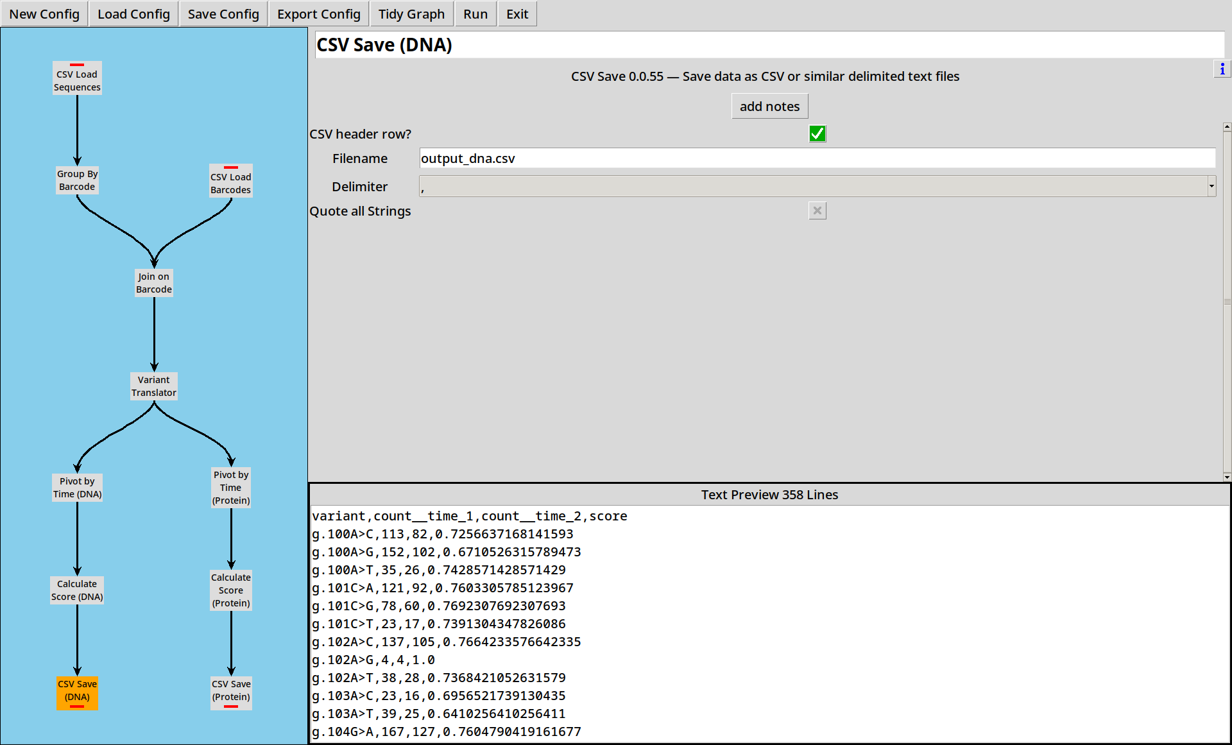Open the Delimiter dropdown
The height and width of the screenshot is (745, 1232).
click(x=817, y=187)
